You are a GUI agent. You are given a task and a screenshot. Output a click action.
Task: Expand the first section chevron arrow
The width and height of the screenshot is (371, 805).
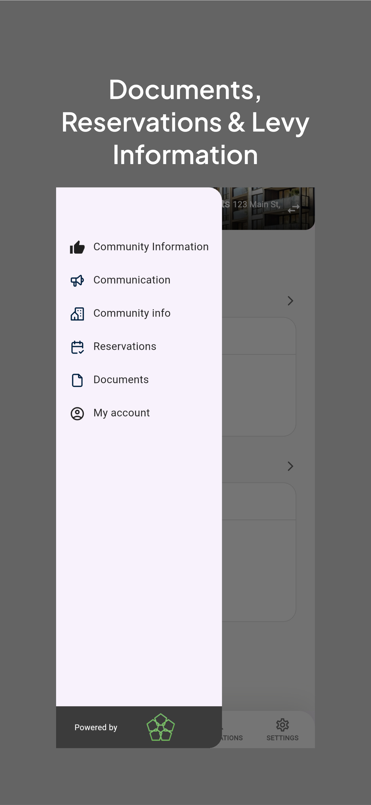coord(290,301)
